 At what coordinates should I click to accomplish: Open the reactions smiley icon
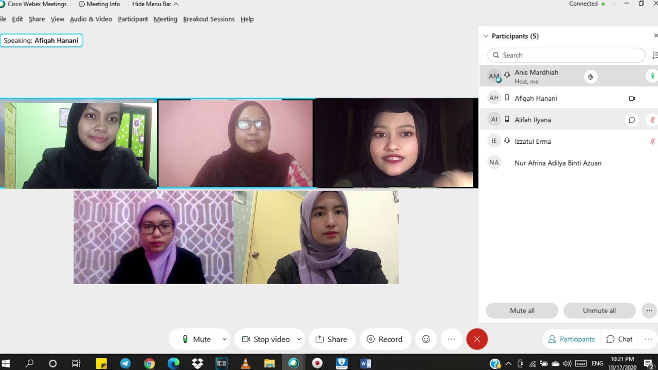click(x=426, y=339)
